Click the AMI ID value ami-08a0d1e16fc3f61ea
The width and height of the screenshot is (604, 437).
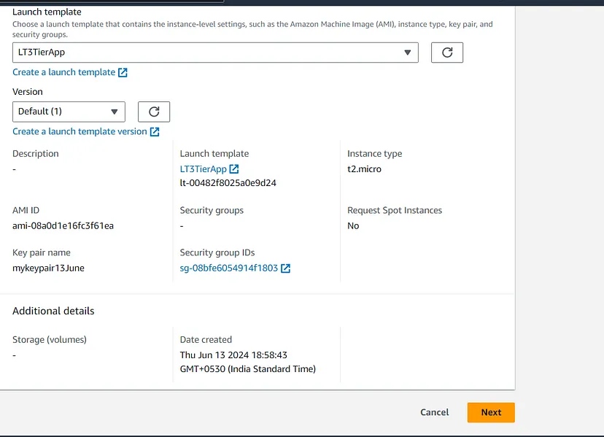(x=63, y=226)
